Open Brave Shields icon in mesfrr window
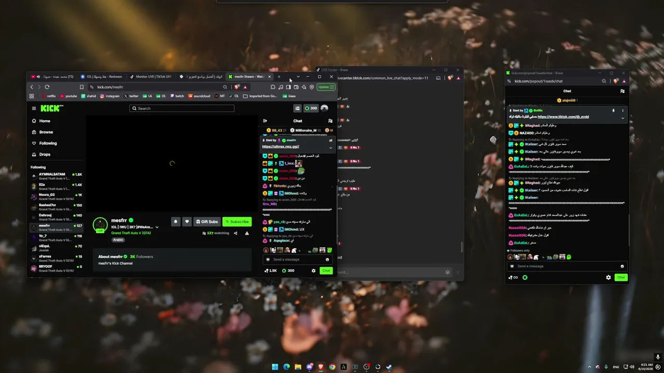This screenshot has width=664, height=373. (237, 87)
